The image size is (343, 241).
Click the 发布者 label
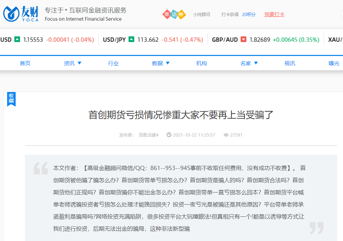point(126,135)
